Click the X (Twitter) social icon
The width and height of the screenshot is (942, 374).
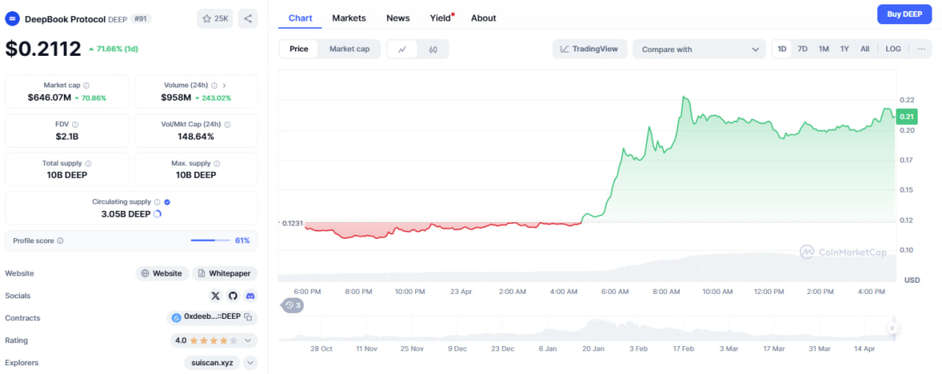coord(215,296)
